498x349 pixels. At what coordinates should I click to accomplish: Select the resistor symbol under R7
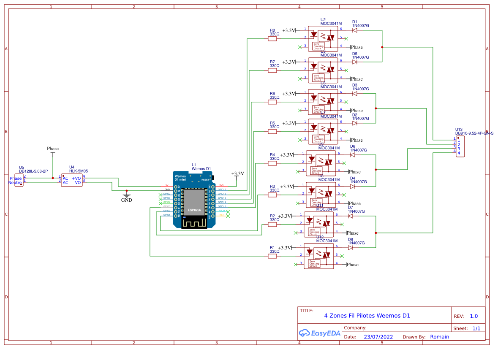[x=272, y=70]
